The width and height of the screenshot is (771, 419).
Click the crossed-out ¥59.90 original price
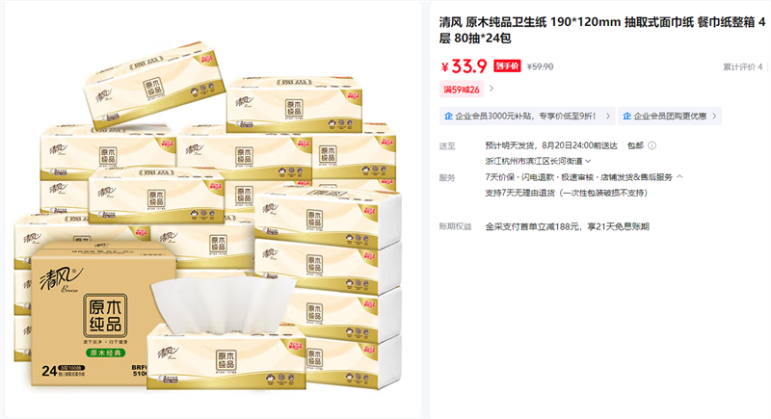(540, 66)
